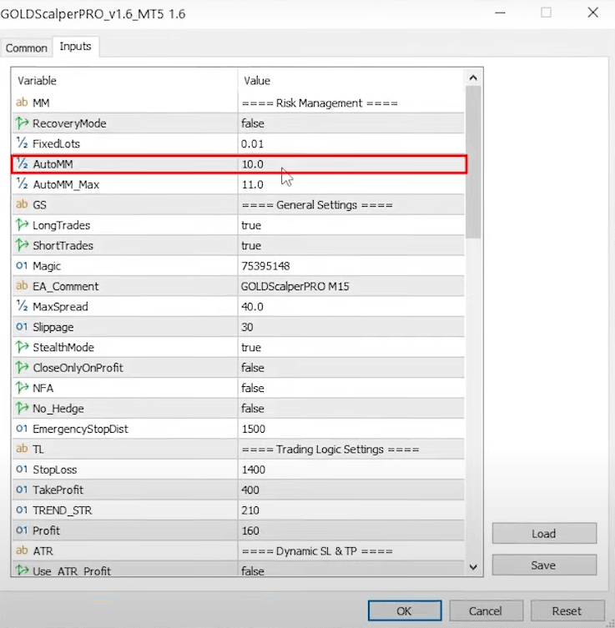
Task: Click the boolean icon next to StealthMode
Action: coord(22,347)
